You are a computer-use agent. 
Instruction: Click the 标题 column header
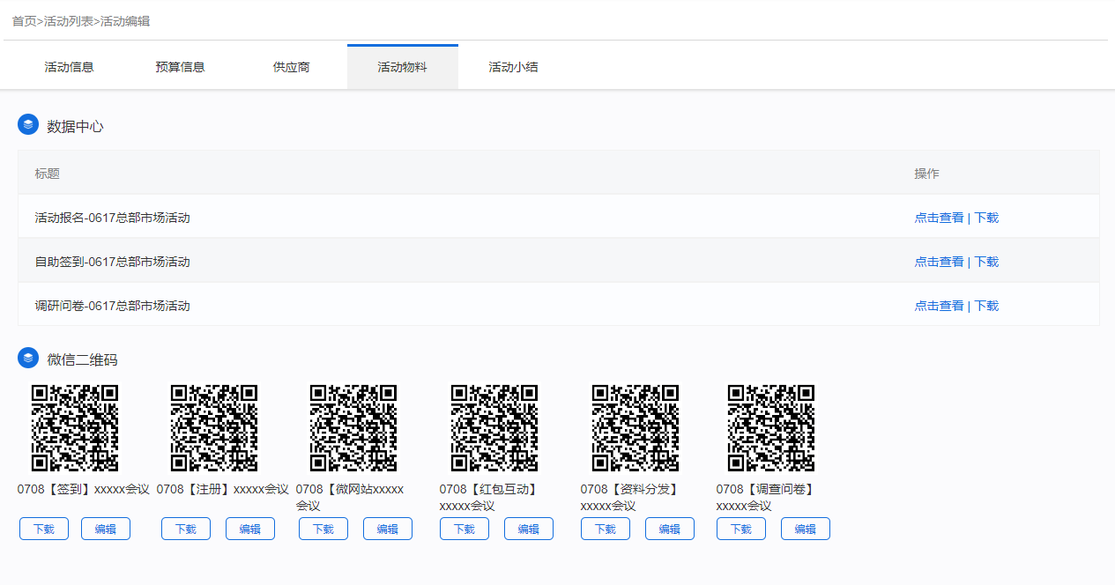(48, 174)
